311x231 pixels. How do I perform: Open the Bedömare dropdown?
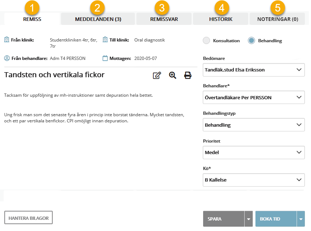(254, 70)
